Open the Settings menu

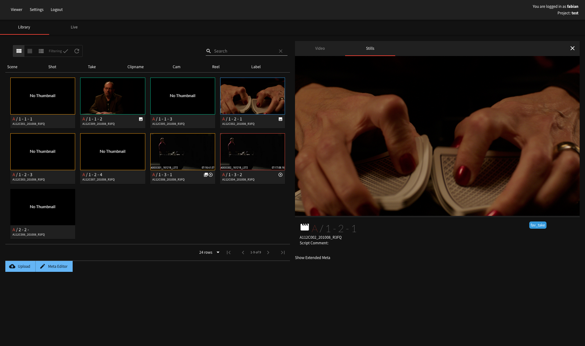pos(36,9)
